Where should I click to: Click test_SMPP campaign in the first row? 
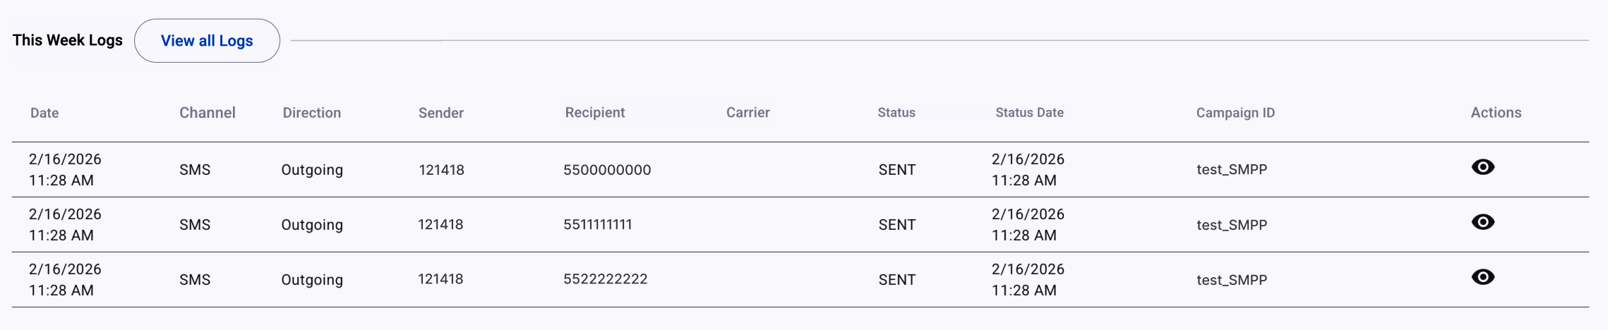click(1232, 170)
